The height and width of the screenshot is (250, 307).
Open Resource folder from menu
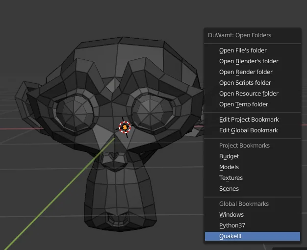253,94
